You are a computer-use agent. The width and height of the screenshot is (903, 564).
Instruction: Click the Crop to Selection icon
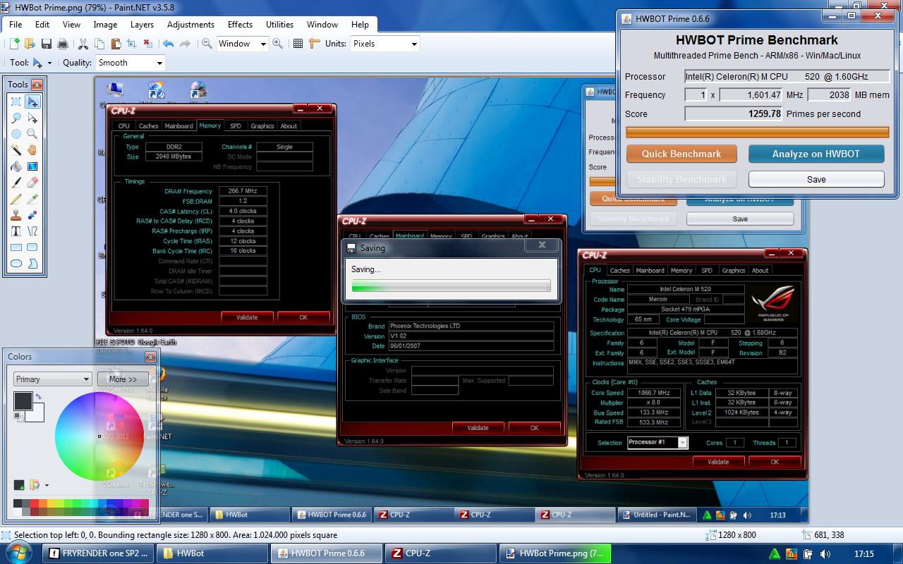coord(131,44)
